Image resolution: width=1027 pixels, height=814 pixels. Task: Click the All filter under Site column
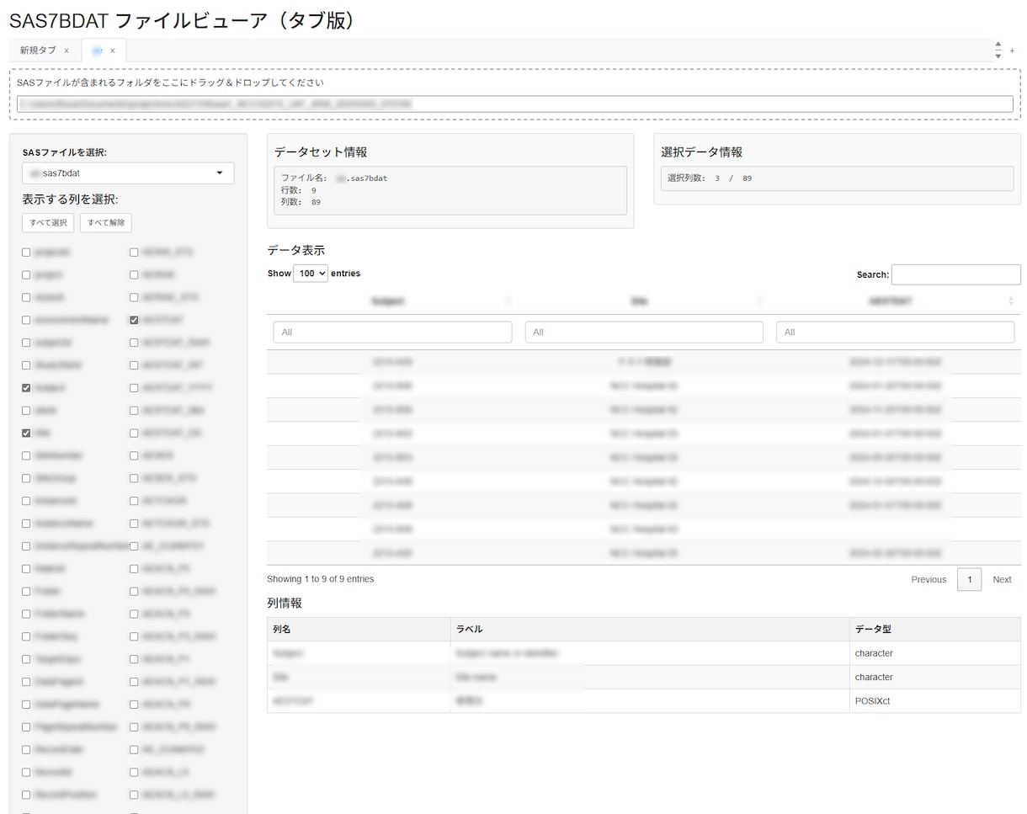644,332
